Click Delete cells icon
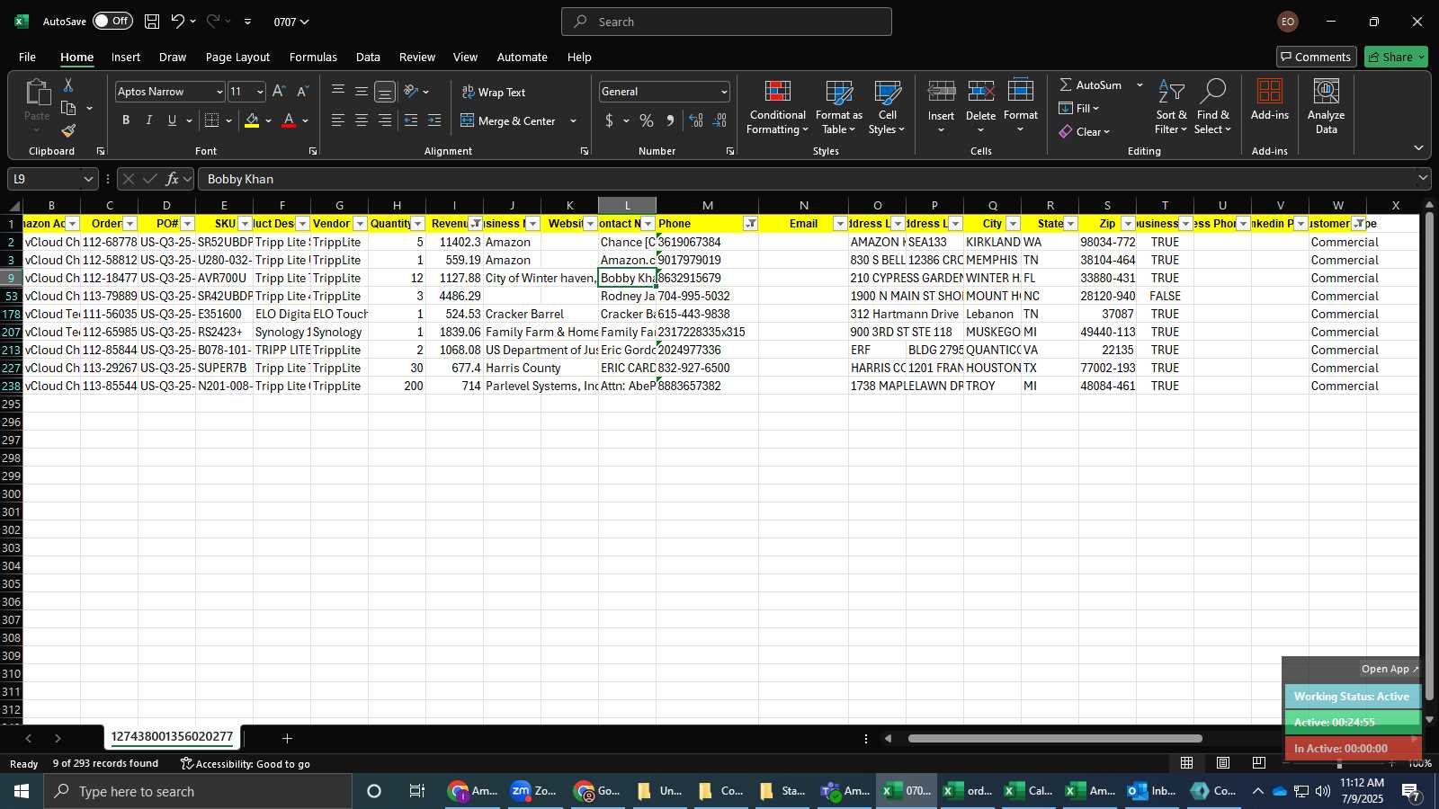The width and height of the screenshot is (1439, 809). [980, 91]
